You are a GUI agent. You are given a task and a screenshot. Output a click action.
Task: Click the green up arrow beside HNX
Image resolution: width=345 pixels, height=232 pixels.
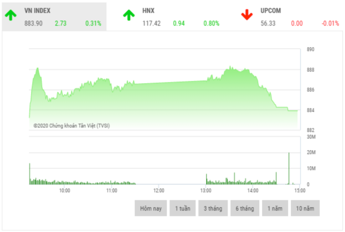128,15
